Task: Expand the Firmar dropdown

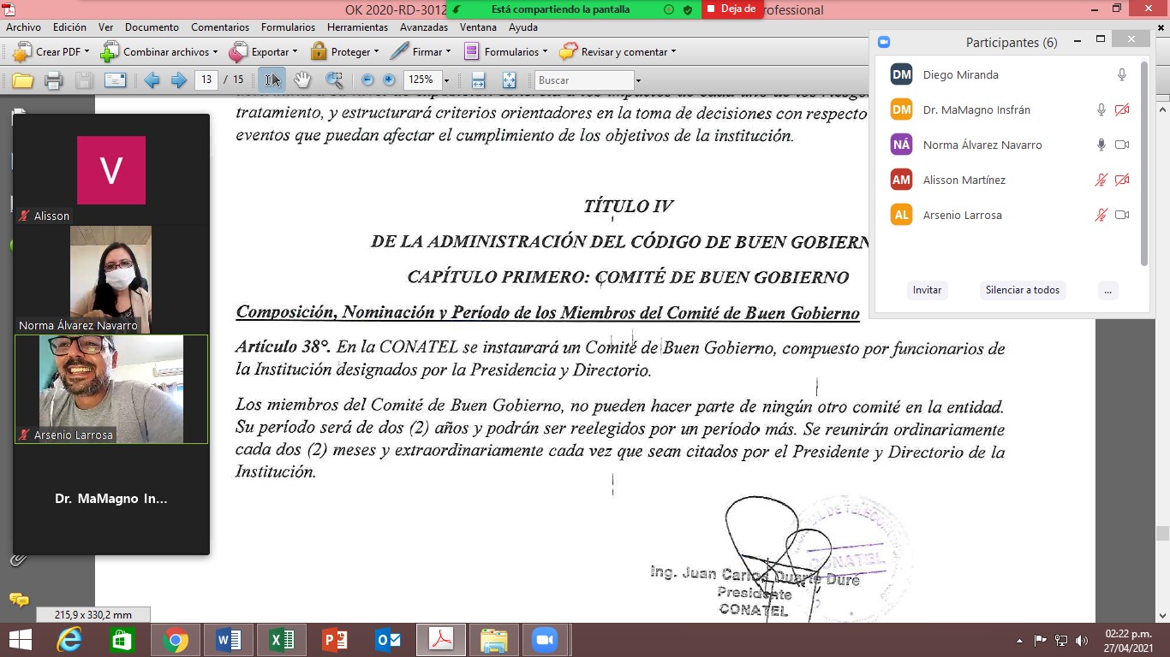Action: click(448, 52)
